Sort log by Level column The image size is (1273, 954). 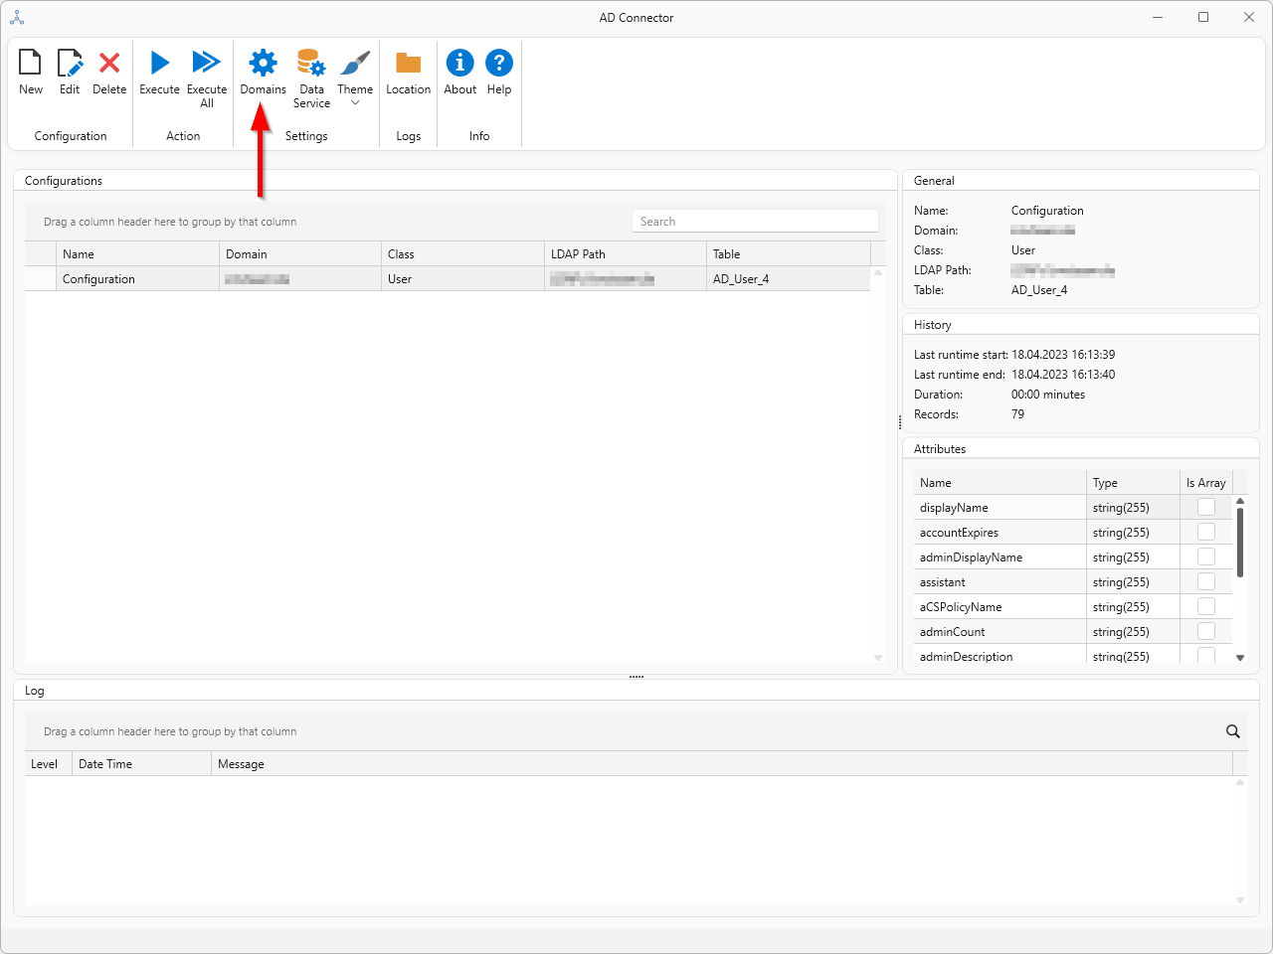48,764
